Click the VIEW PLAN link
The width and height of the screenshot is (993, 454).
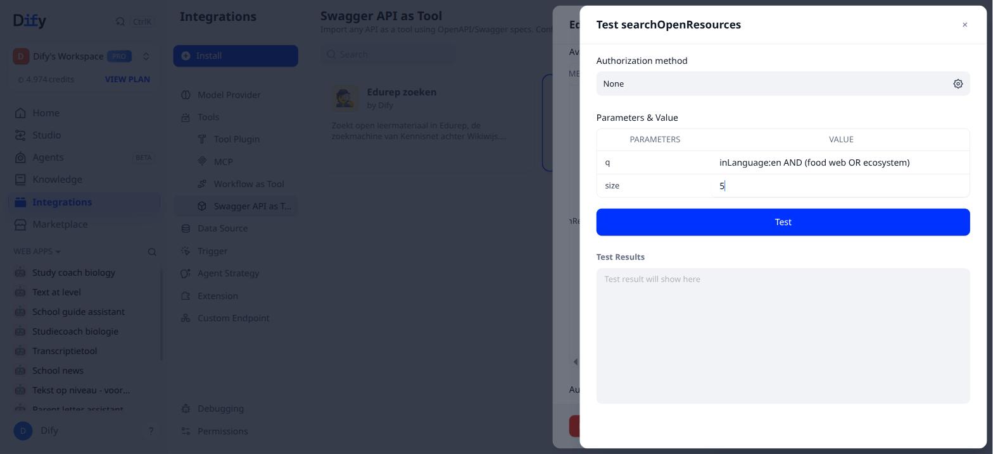127,79
